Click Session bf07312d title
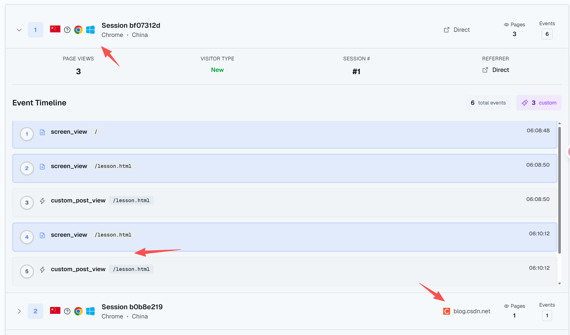570x335 pixels. tap(131, 25)
